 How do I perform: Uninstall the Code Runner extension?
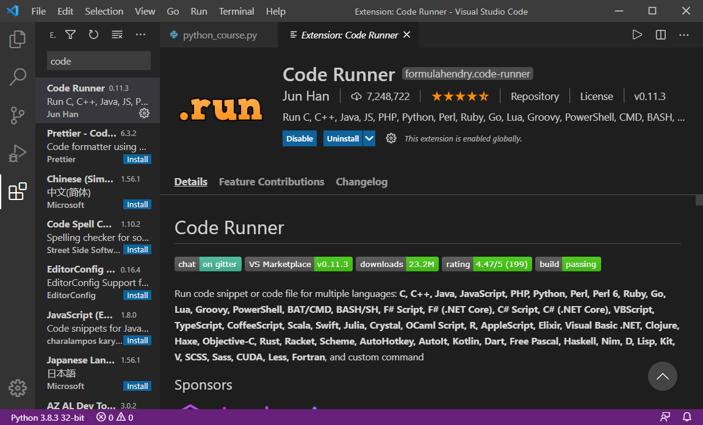click(342, 138)
